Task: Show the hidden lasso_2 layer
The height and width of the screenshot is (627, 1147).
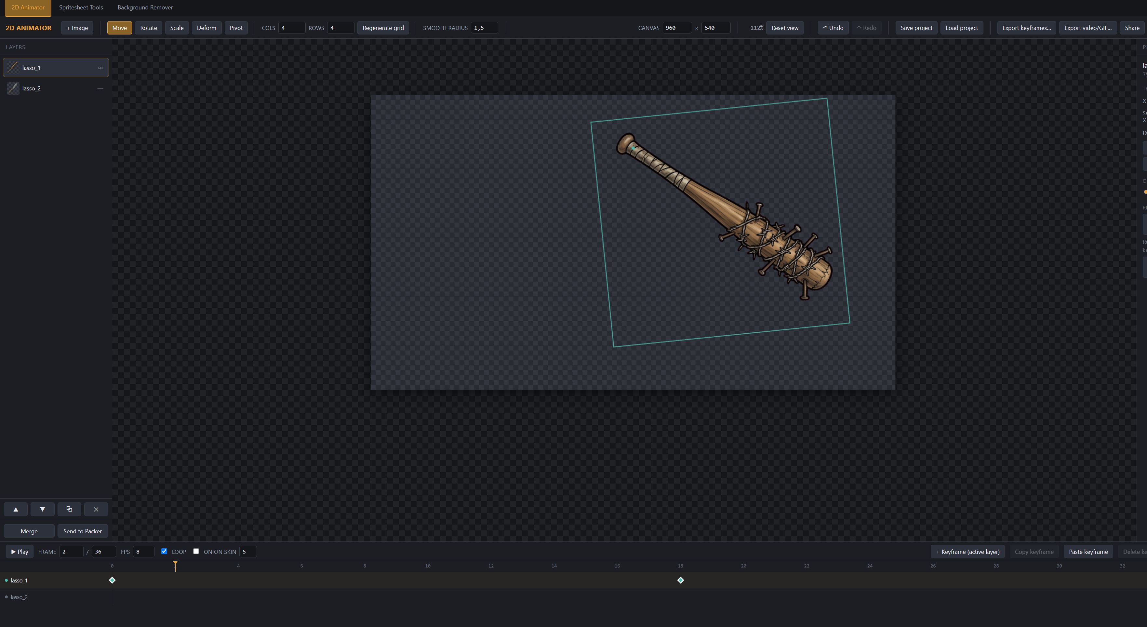Action: (100, 88)
